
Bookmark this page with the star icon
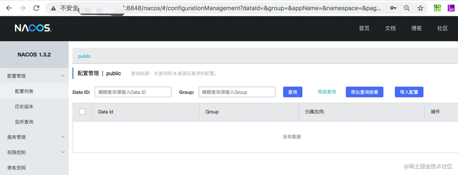pos(420,8)
